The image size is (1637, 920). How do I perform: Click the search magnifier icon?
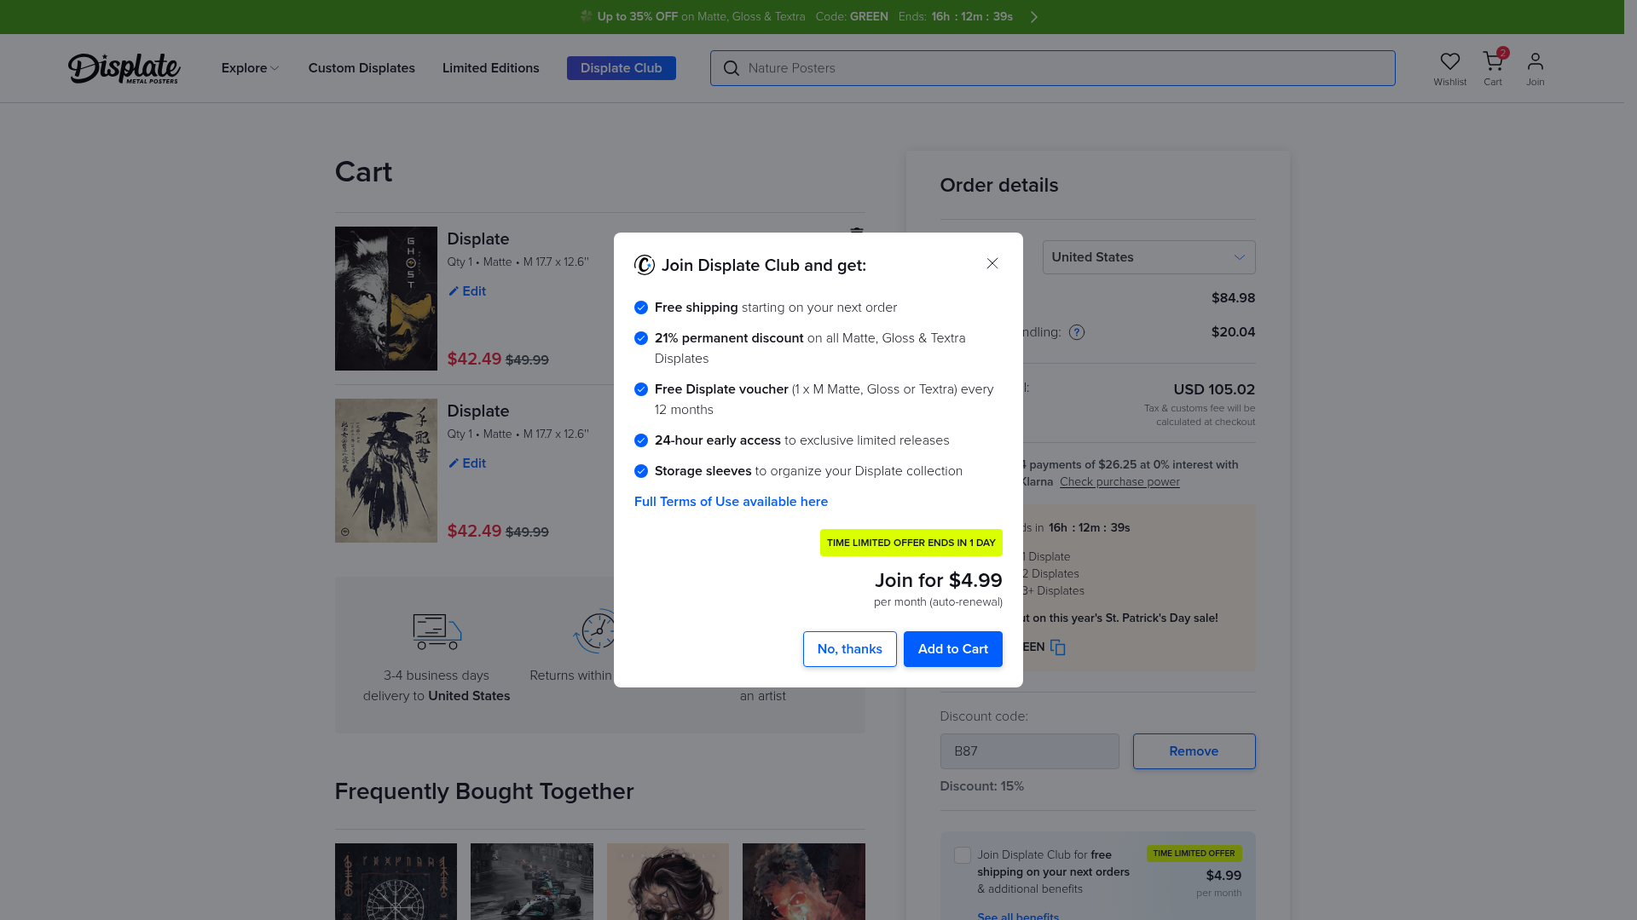731,68
